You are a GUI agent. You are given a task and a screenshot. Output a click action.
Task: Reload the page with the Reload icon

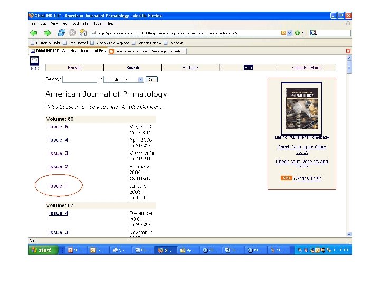62,33
